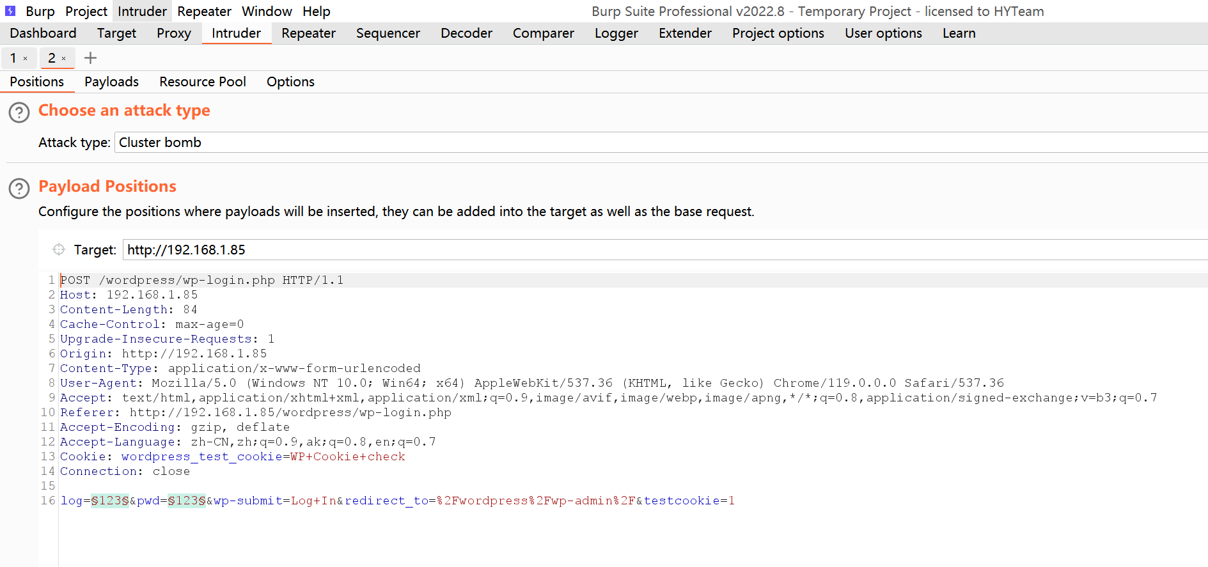Viewport: 1208px width, 567px height.
Task: Select the Positions sub-tab
Action: (37, 82)
